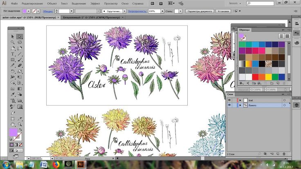This screenshot has height=169, width=301.
Task: Toggle visibility of flowers layer
Action: (229, 105)
